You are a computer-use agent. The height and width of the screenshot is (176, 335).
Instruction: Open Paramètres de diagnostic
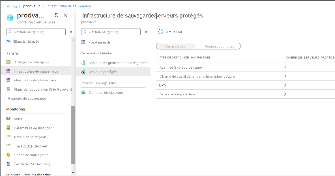(x=34, y=128)
